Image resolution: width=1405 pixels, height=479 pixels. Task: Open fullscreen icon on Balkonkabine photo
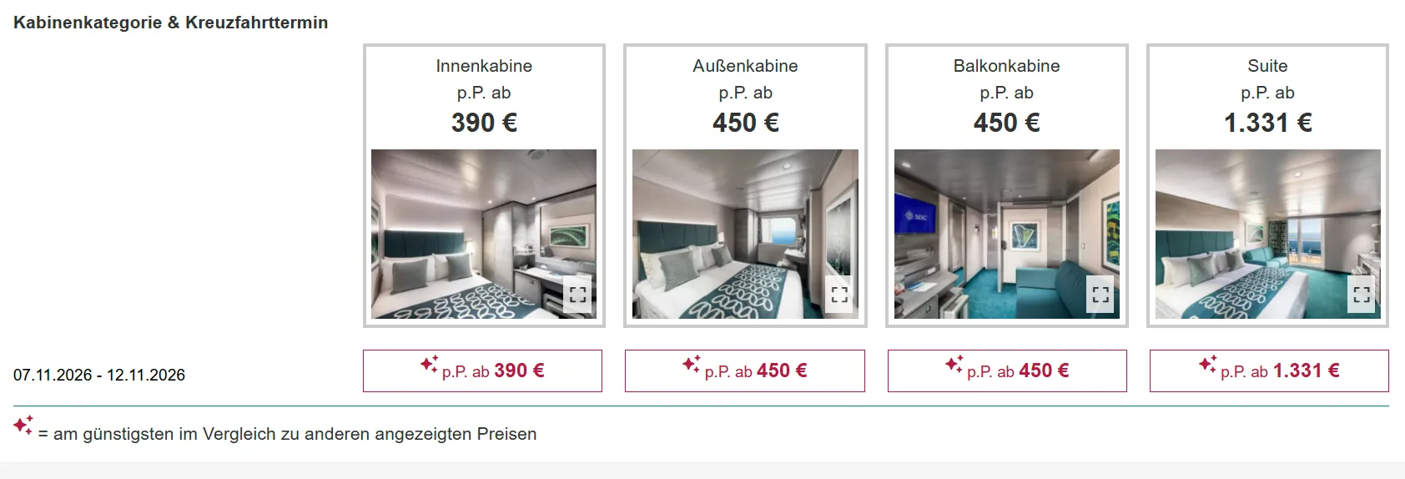pos(1100,295)
